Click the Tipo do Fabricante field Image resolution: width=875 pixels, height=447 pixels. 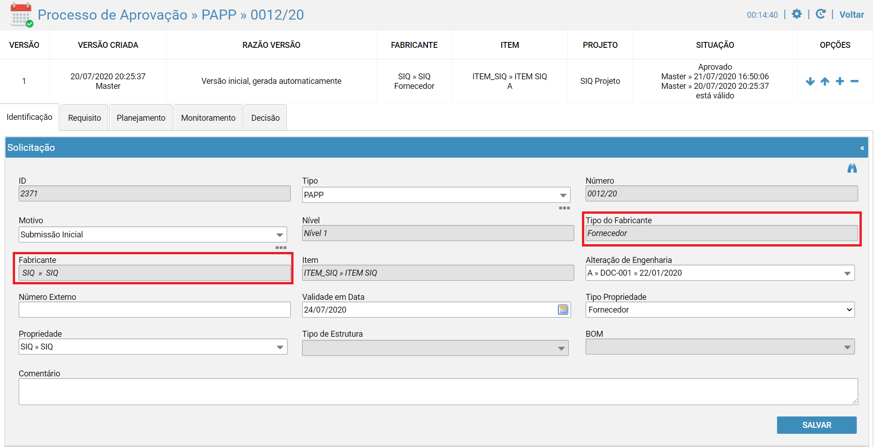click(722, 233)
